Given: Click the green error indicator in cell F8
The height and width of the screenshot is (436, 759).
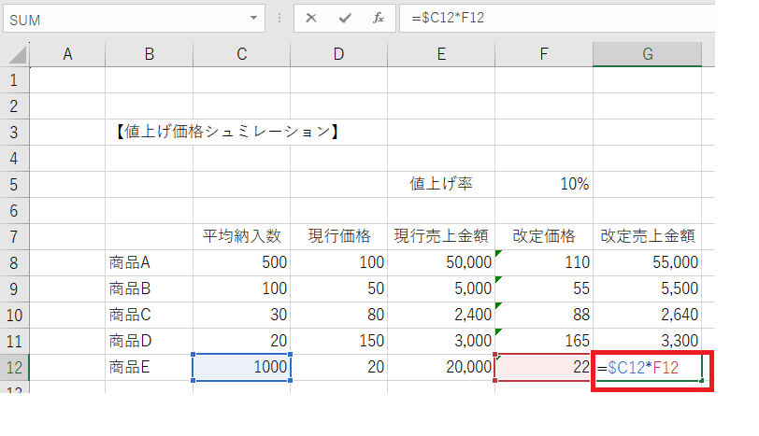Looking at the screenshot, I should pyautogui.click(x=498, y=253).
